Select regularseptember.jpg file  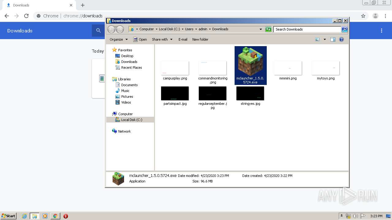(213, 98)
